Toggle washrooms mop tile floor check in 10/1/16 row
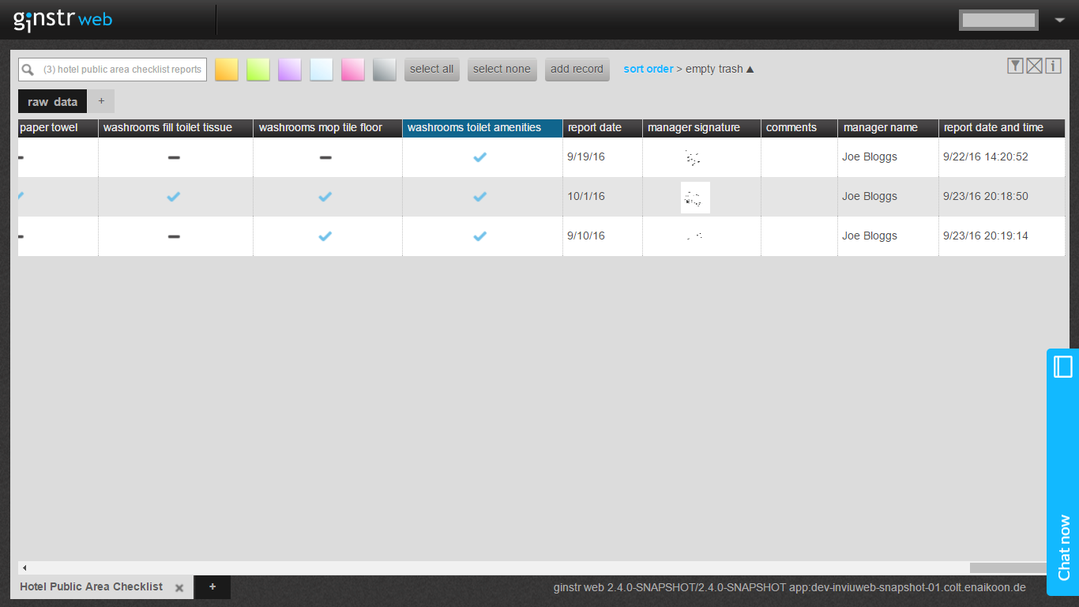Screen dimensions: 1079x607 326,196
